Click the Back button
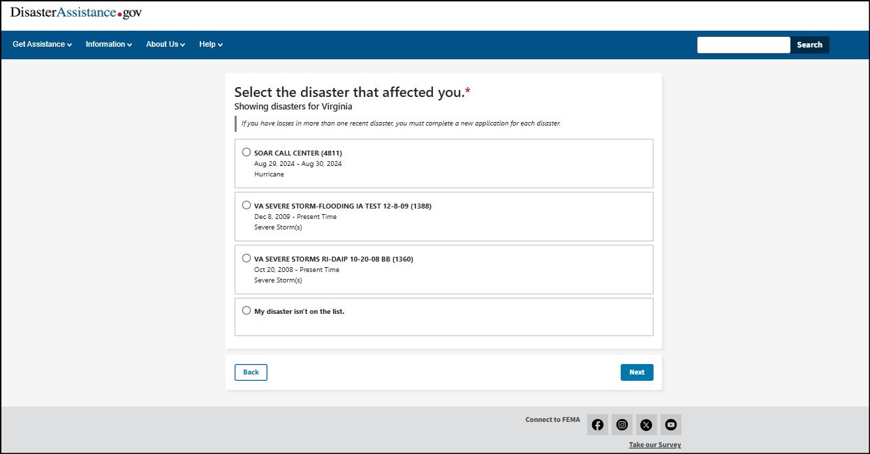This screenshot has width=870, height=454. tap(251, 372)
